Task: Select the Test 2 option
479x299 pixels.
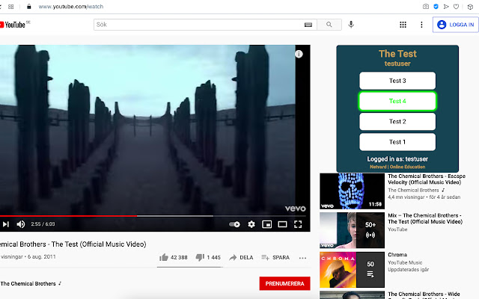Action: click(397, 121)
